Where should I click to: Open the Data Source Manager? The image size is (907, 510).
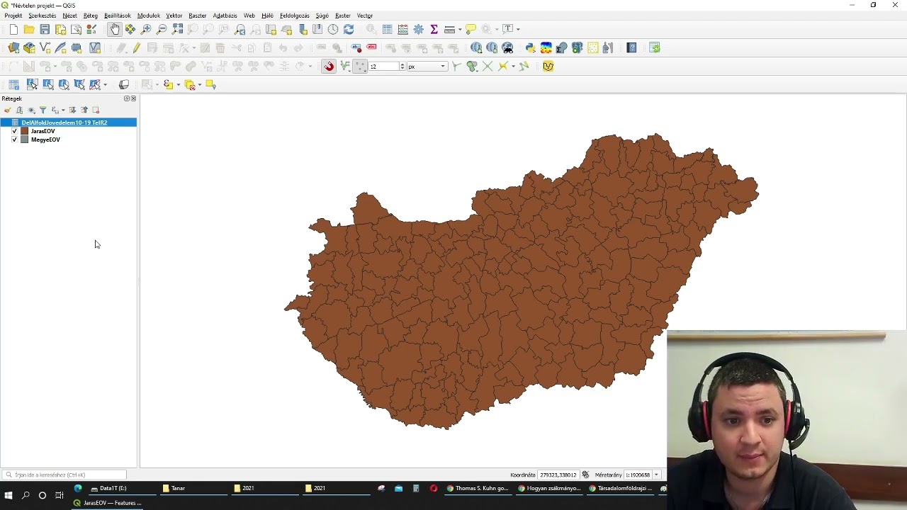pyautogui.click(x=13, y=47)
